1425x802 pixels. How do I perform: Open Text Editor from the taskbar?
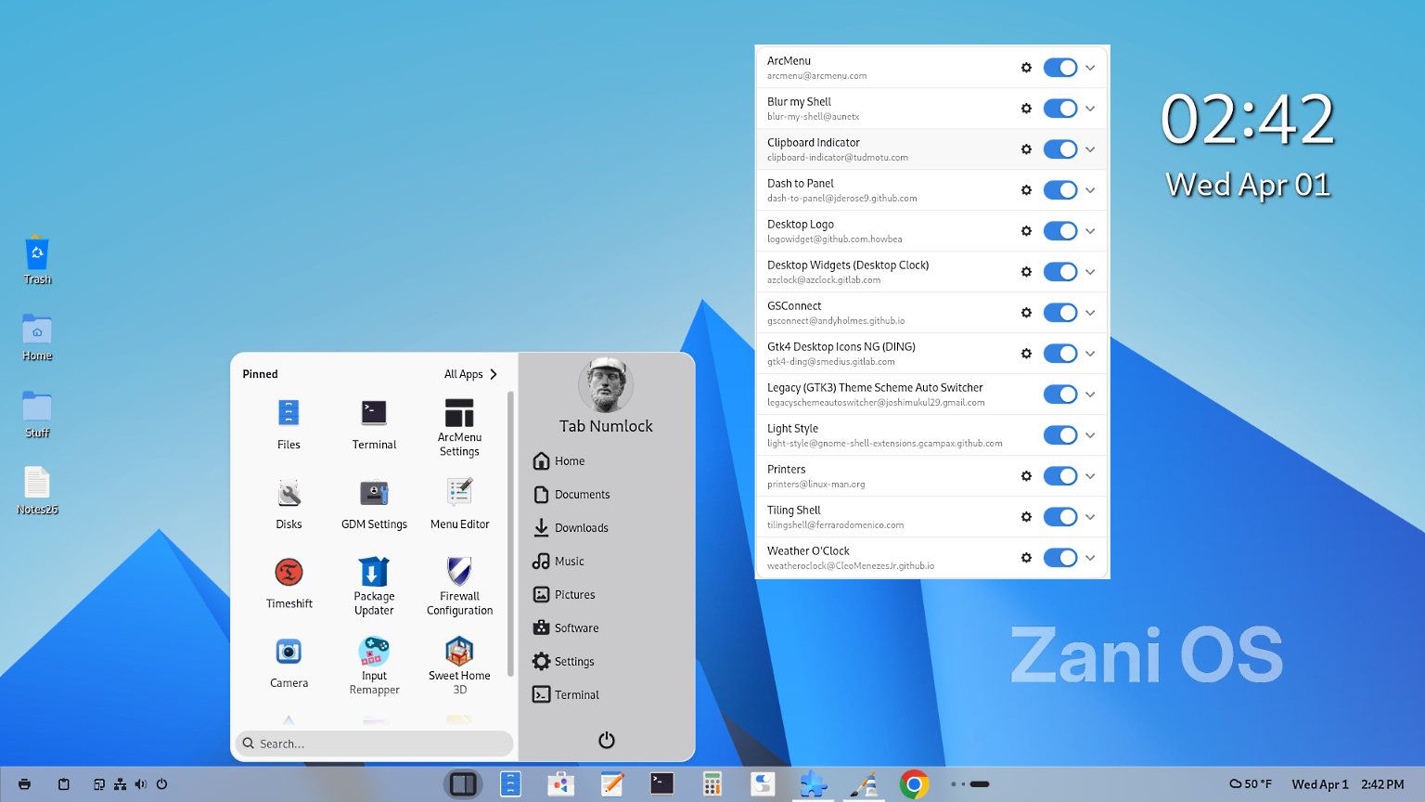pyautogui.click(x=611, y=784)
